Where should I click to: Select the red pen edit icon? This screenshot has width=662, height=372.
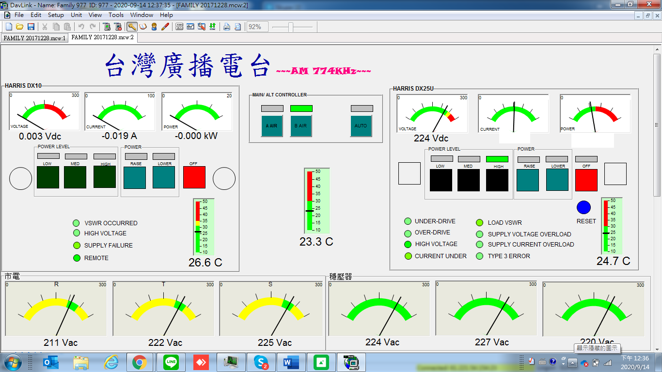165,27
